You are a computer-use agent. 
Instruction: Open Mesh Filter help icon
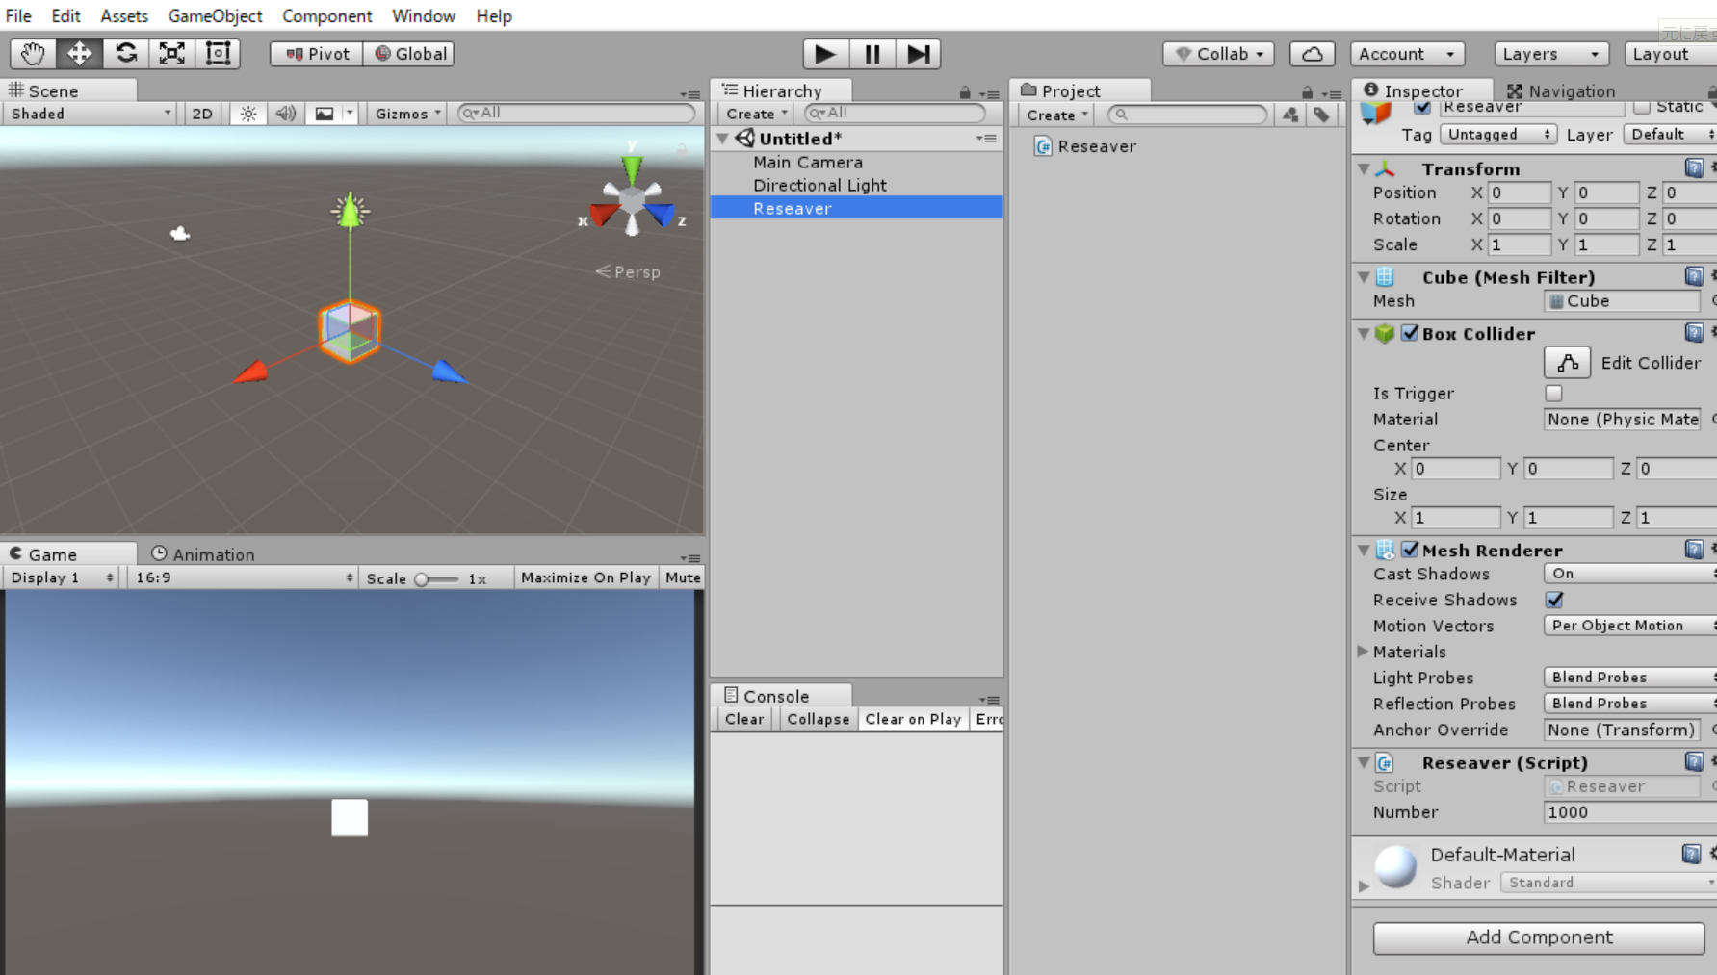[x=1694, y=277]
